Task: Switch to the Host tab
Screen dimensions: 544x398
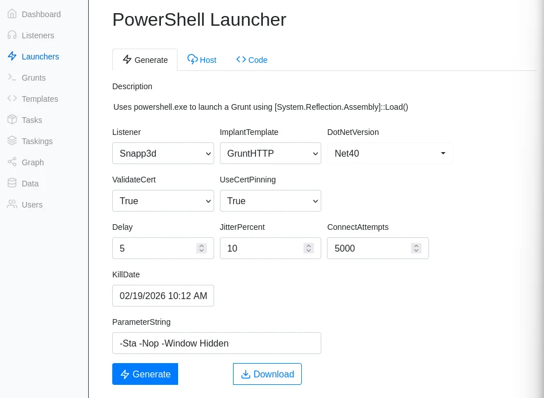Action: coord(202,60)
